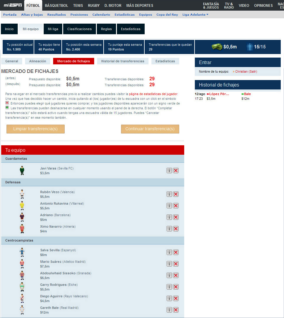The image size is (284, 318).
Task: Open the TENIS top menu
Action: coord(78,6)
